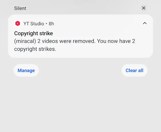The height and width of the screenshot is (132, 161).
Task: Collapse the YT Studio notification with the chevron
Action: click(145, 23)
